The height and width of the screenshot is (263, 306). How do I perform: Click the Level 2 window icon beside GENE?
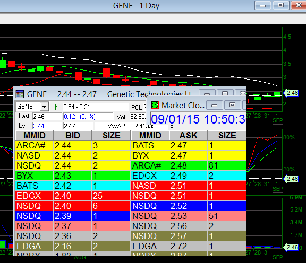point(20,94)
